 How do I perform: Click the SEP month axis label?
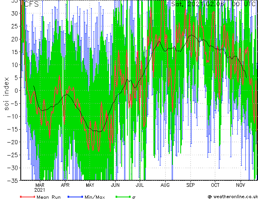190,185
